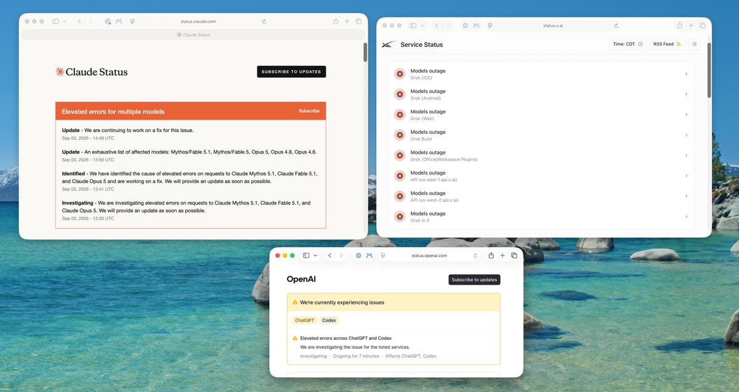Reload the status.openai.com page
The height and width of the screenshot is (392, 739).
(475, 255)
